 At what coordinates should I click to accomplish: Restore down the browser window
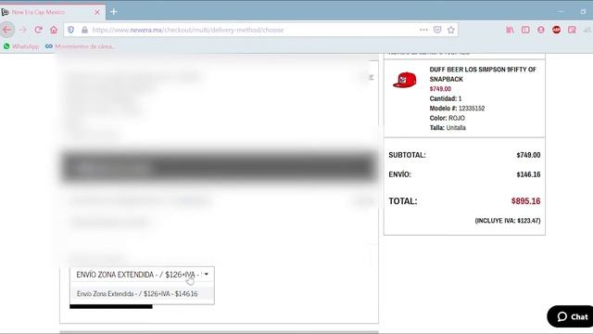coord(583,12)
